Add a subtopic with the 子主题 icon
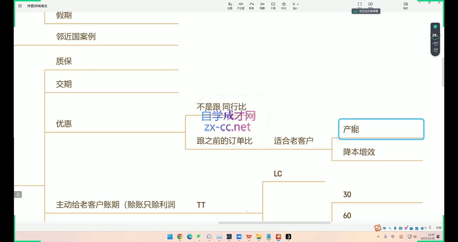 pyautogui.click(x=240, y=6)
